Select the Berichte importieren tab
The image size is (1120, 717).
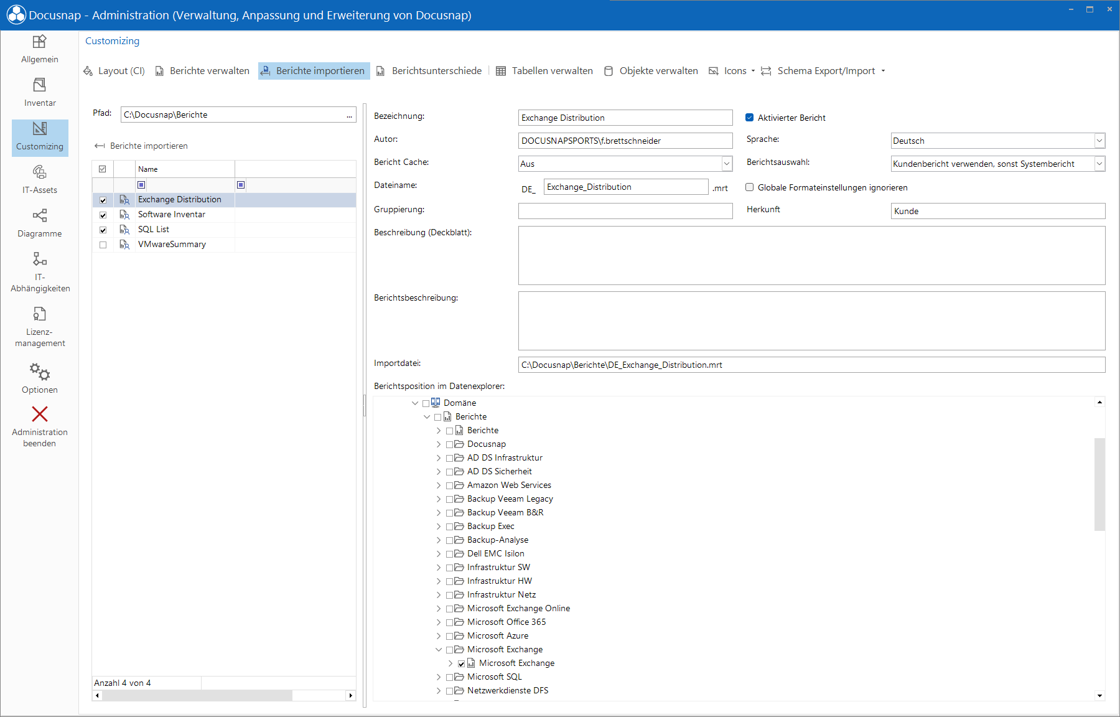(314, 71)
